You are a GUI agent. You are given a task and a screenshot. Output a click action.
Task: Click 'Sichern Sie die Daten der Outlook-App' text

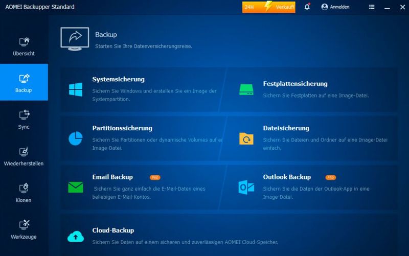[316, 193]
